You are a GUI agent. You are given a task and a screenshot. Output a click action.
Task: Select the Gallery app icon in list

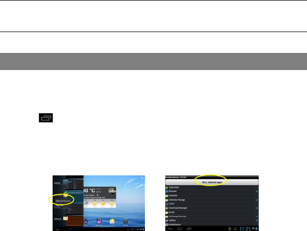tap(167, 220)
